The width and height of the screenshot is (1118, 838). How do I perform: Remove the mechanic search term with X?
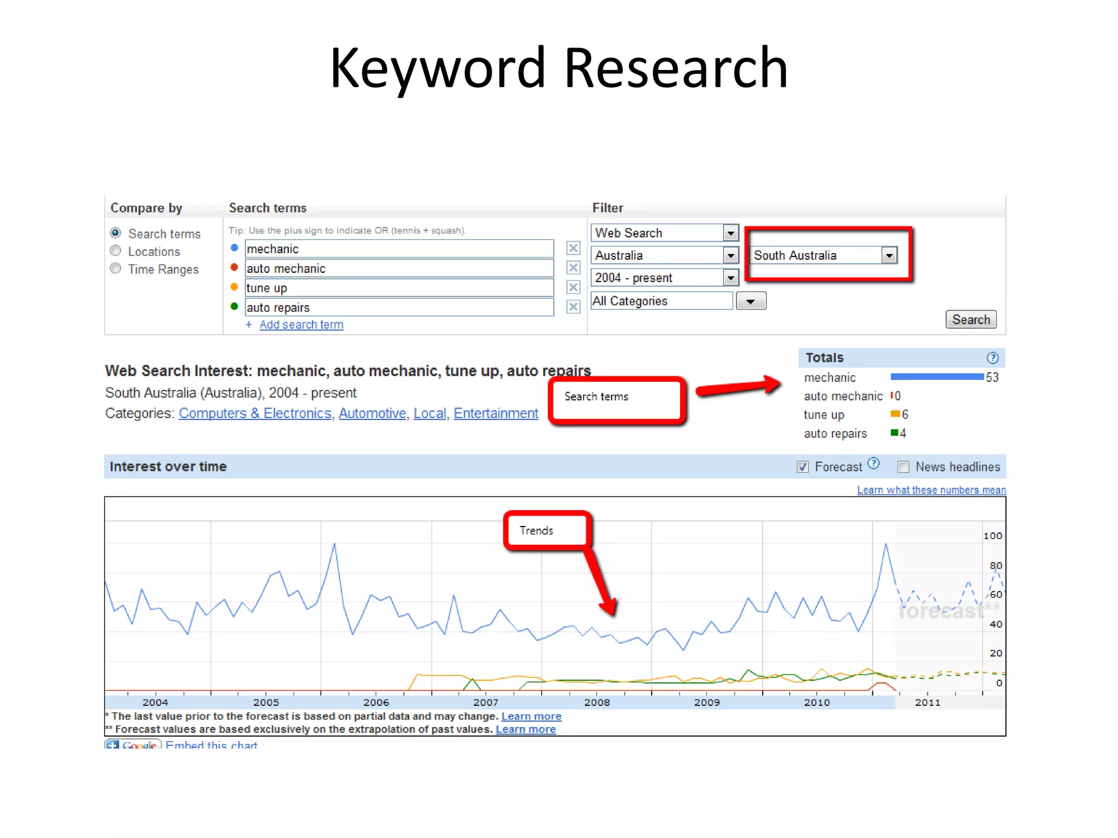pyautogui.click(x=573, y=248)
